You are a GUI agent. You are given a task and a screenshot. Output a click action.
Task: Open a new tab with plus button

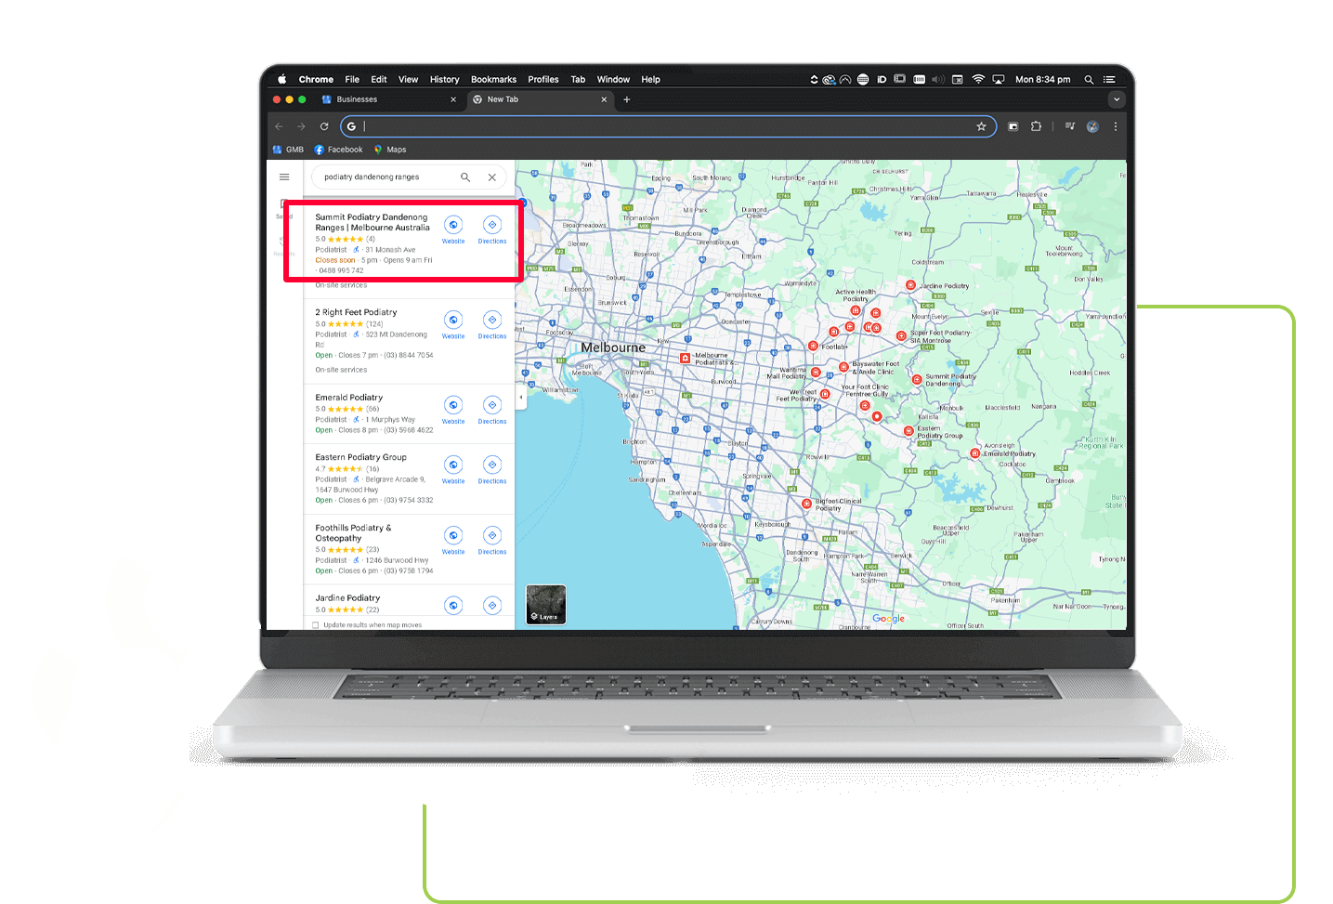(626, 99)
